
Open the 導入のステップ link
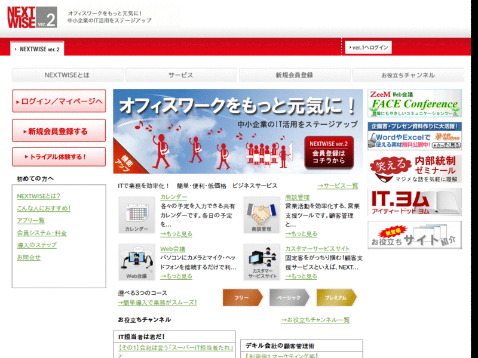point(37,245)
